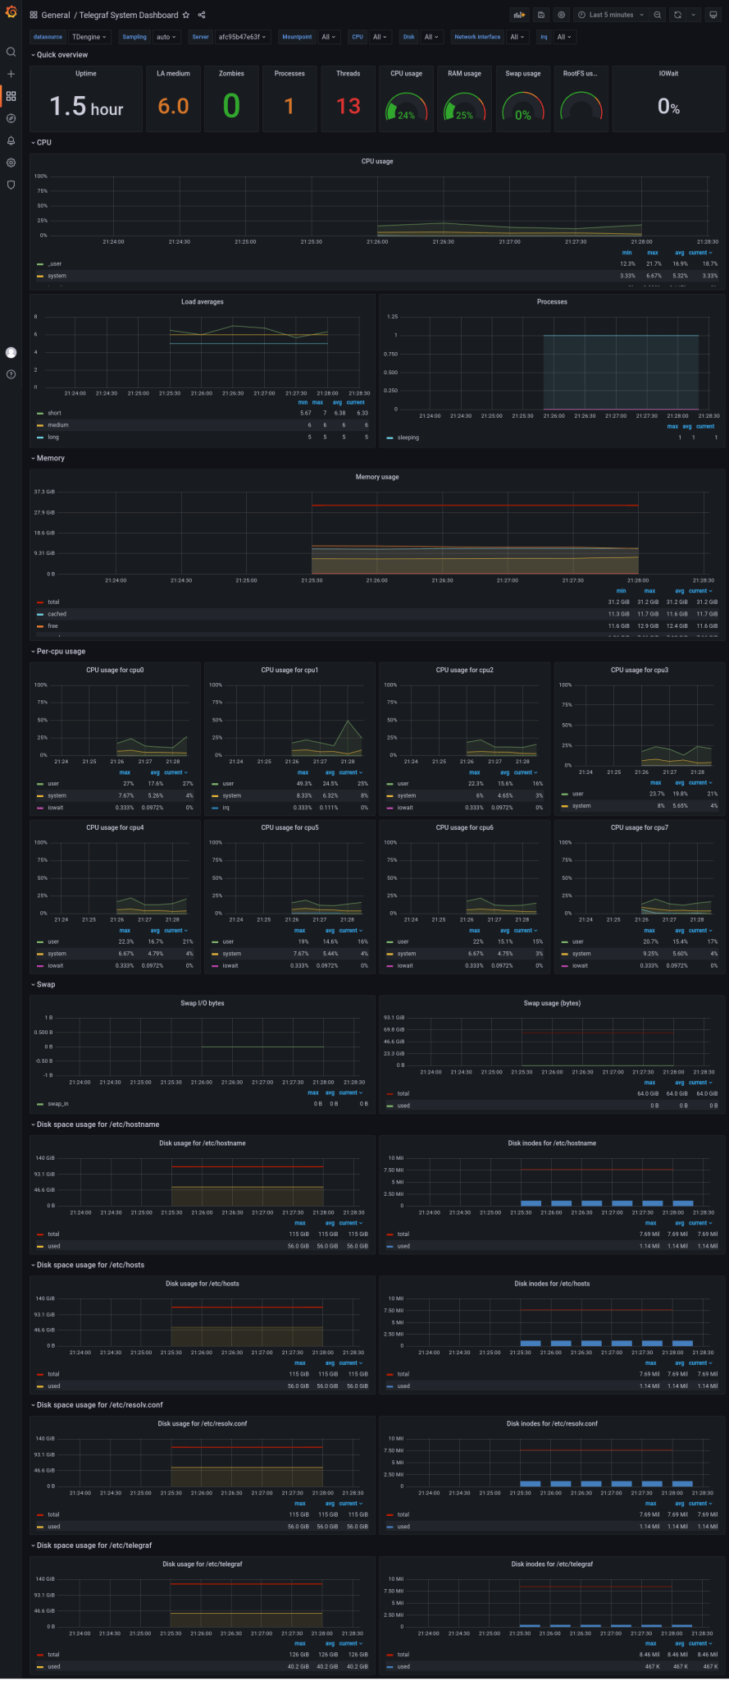Star the Telegraf System Dashboard
The width and height of the screenshot is (729, 1681).
coord(186,15)
